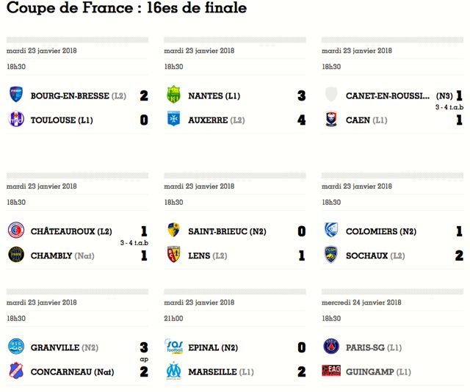The image size is (470, 392).
Task: Select the Coupe de France page heading
Action: click(x=126, y=7)
